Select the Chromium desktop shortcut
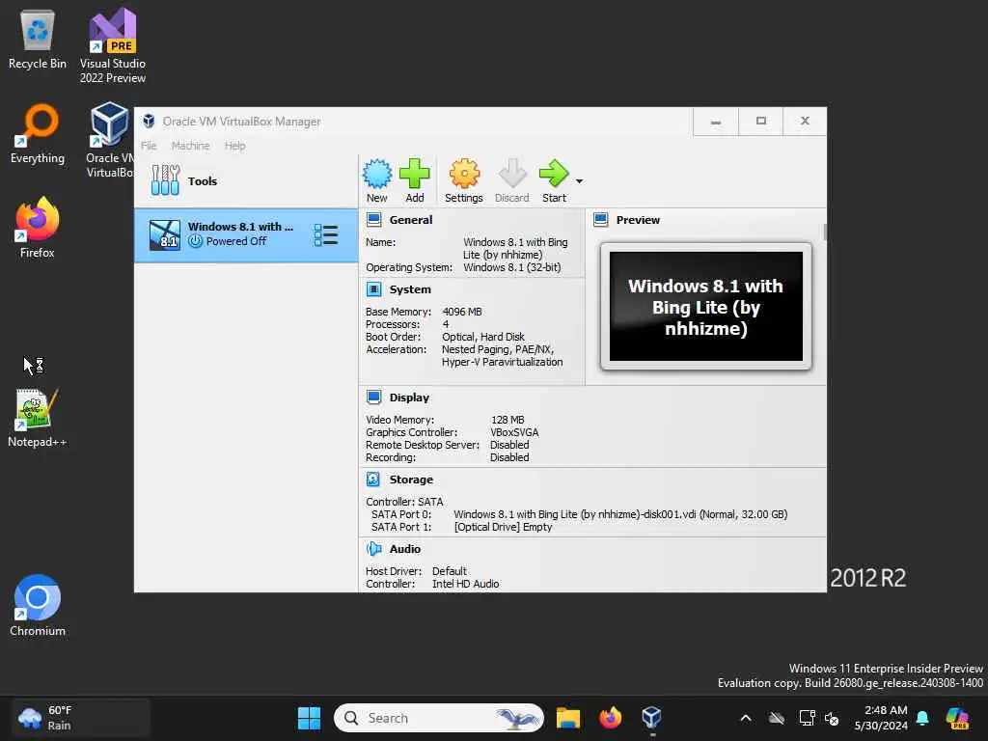988x741 pixels. pyautogui.click(x=38, y=606)
